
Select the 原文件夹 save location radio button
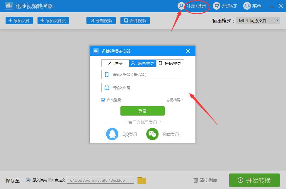pyautogui.click(x=28, y=181)
